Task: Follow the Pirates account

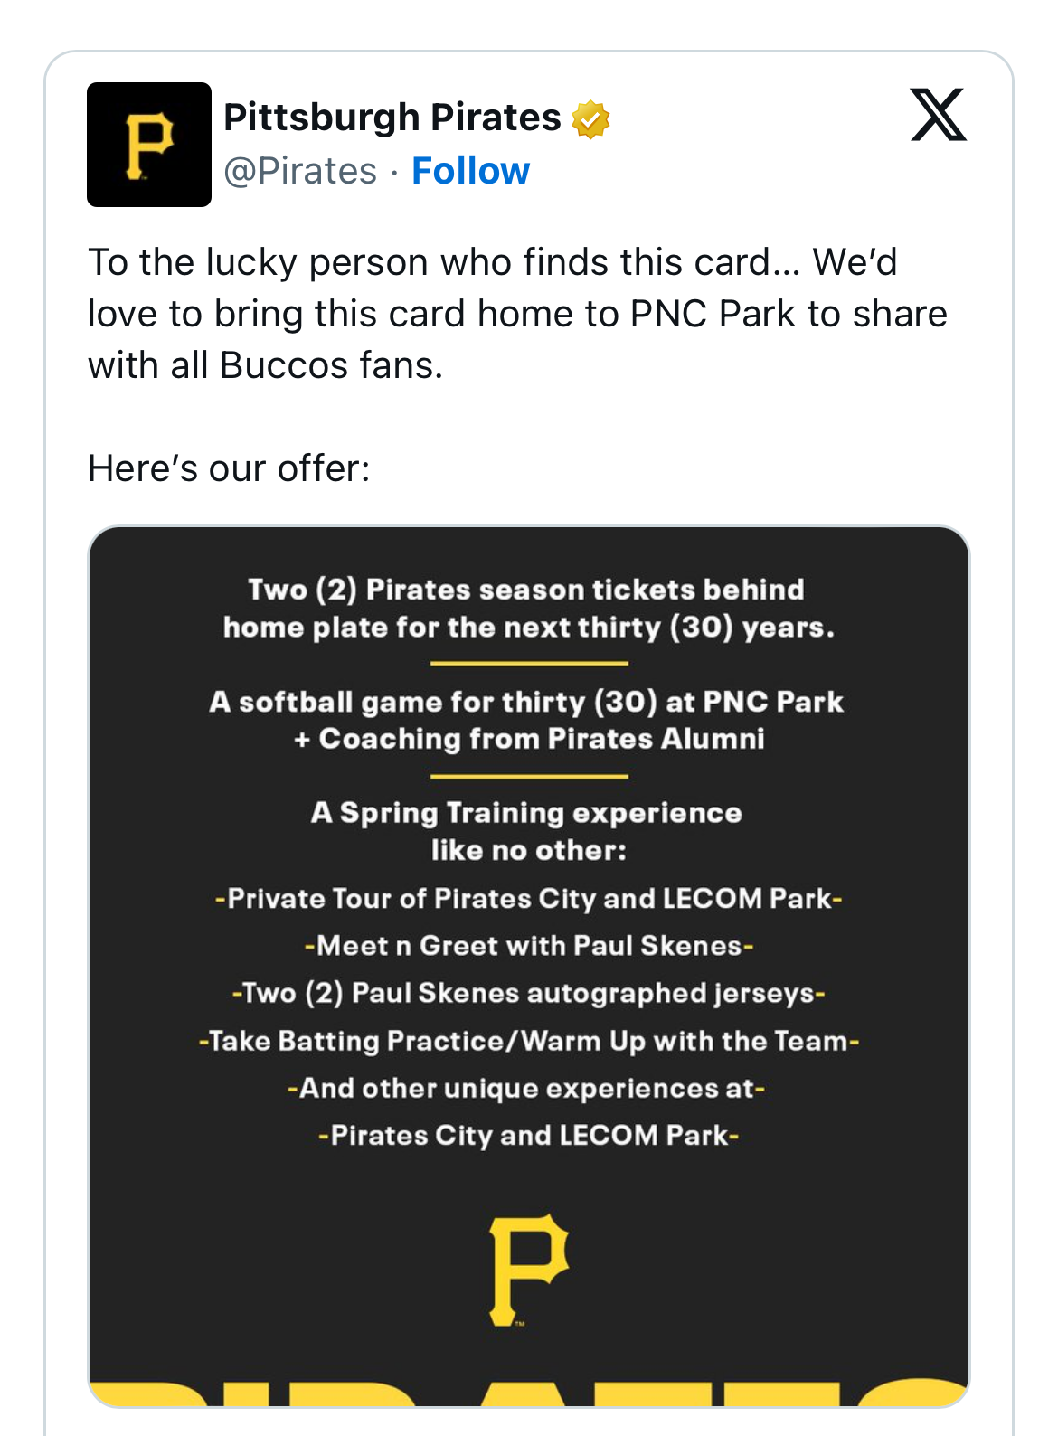Action: 470,171
